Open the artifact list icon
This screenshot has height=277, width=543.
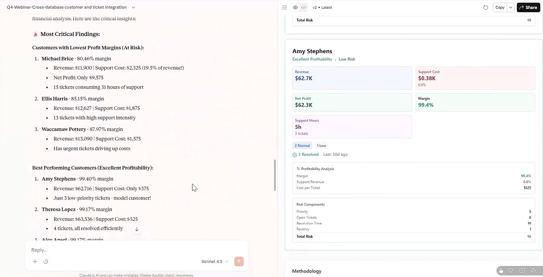point(285,8)
